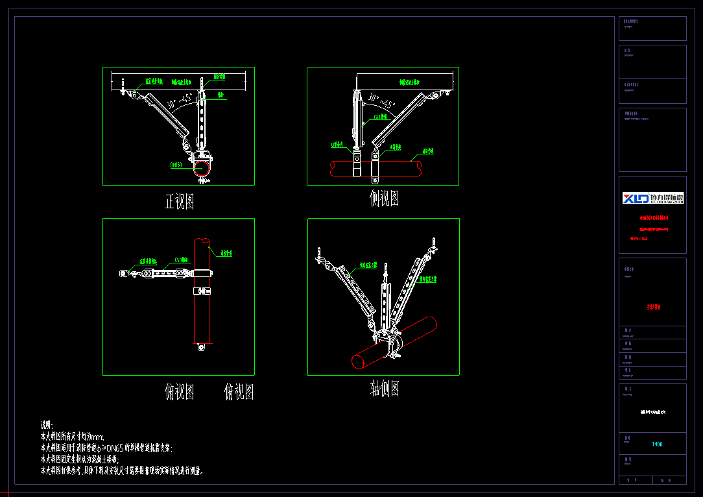Click the 俯视图 title directly under the top-view frame
Image resolution: width=703 pixels, height=497 pixels.
point(180,392)
